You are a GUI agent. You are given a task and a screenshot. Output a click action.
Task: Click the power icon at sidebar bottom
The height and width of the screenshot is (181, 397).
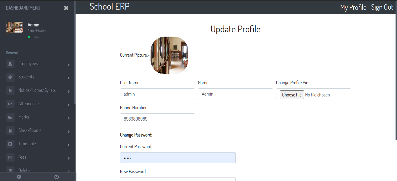(57, 177)
